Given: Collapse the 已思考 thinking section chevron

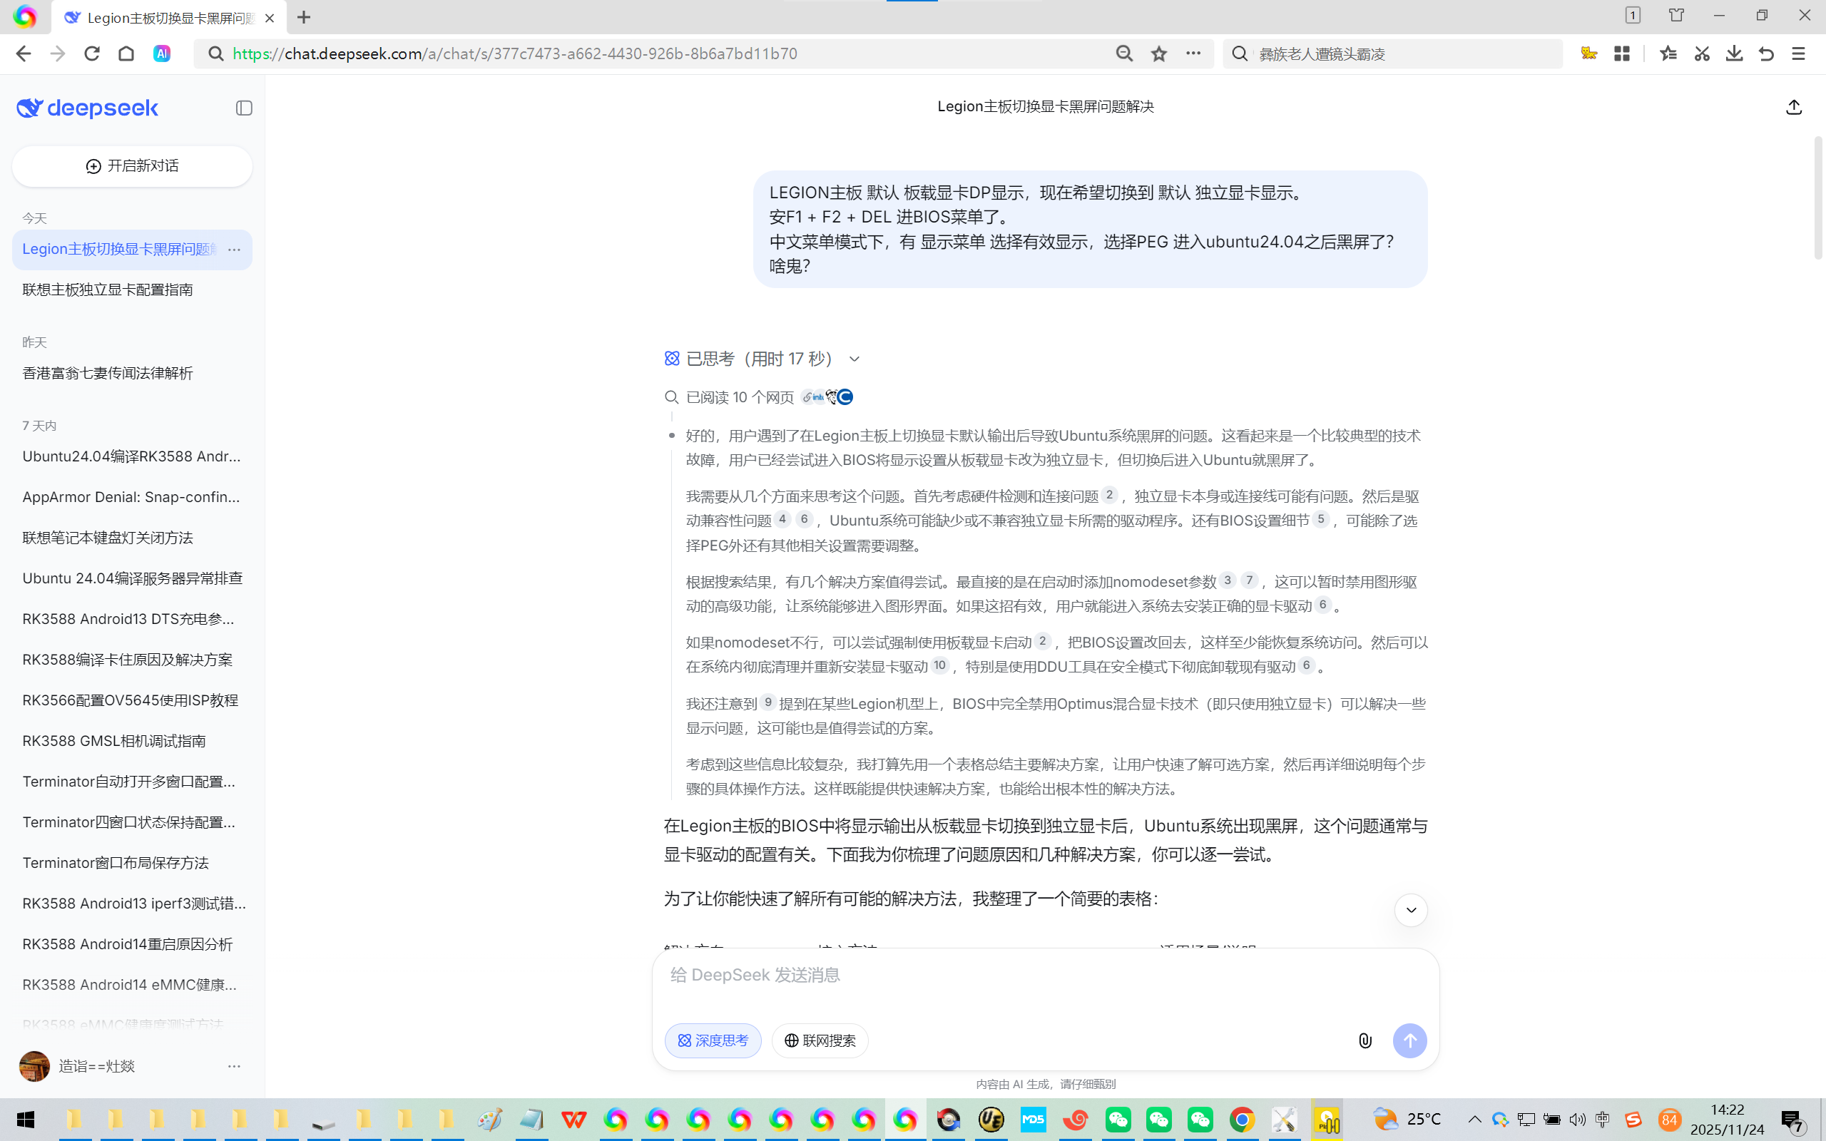Looking at the screenshot, I should (x=854, y=359).
